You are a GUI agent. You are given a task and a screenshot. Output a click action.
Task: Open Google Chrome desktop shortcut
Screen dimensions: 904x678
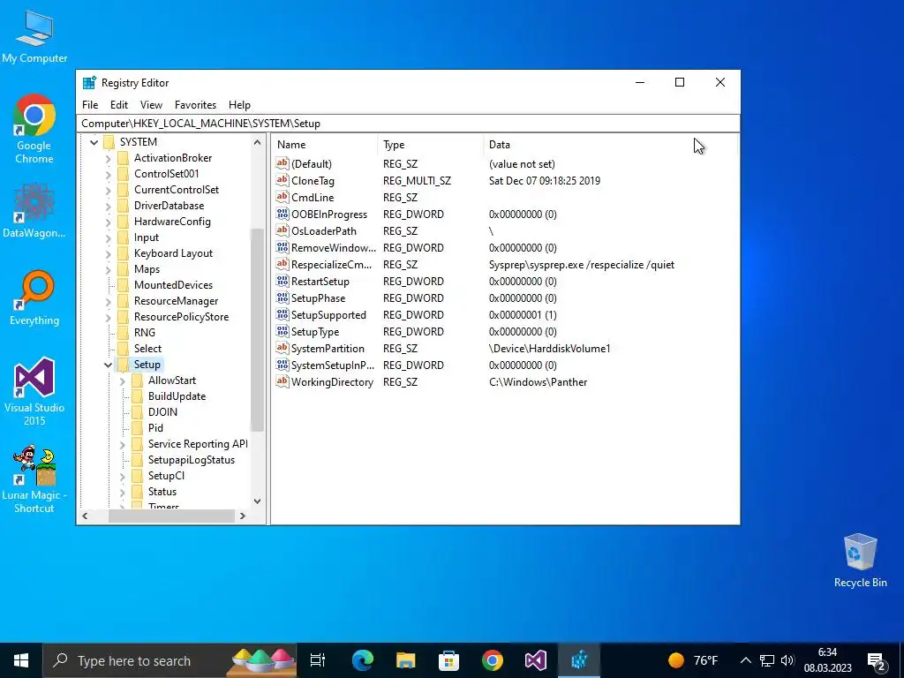click(34, 129)
